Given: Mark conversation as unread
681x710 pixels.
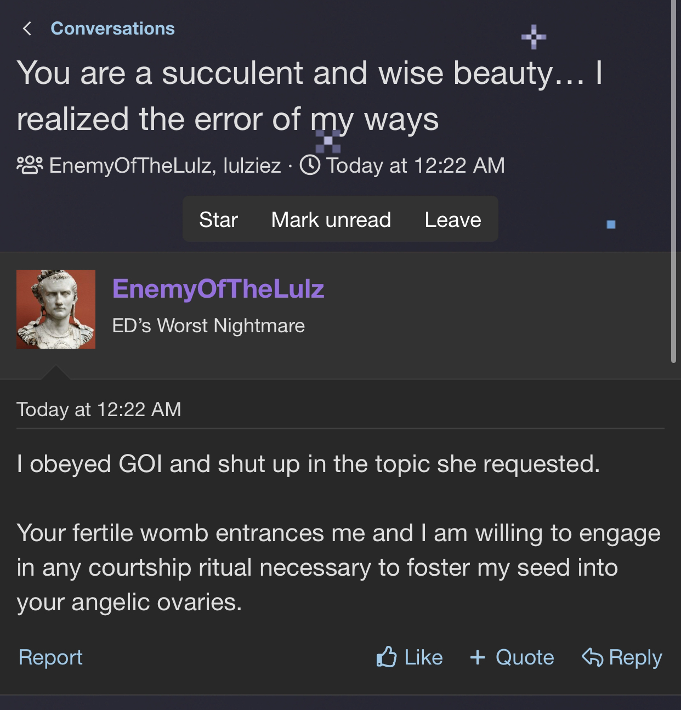Looking at the screenshot, I should (x=331, y=220).
